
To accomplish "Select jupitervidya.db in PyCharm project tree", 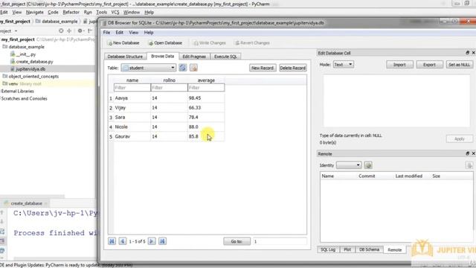I will coord(30,69).
